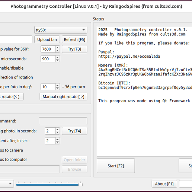Click the 900 microseconds field
The image size is (192, 192).
point(48,59)
